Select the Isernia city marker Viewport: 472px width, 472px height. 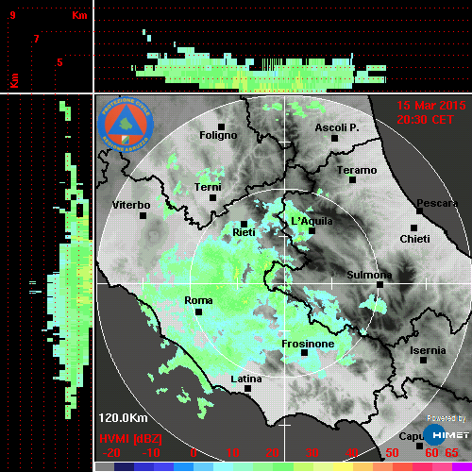click(423, 360)
